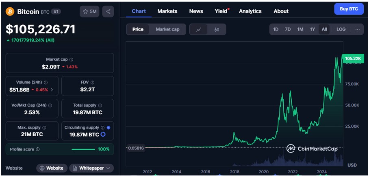Show Circulating supply info icon
This screenshot has height=177, width=369.
102,127
